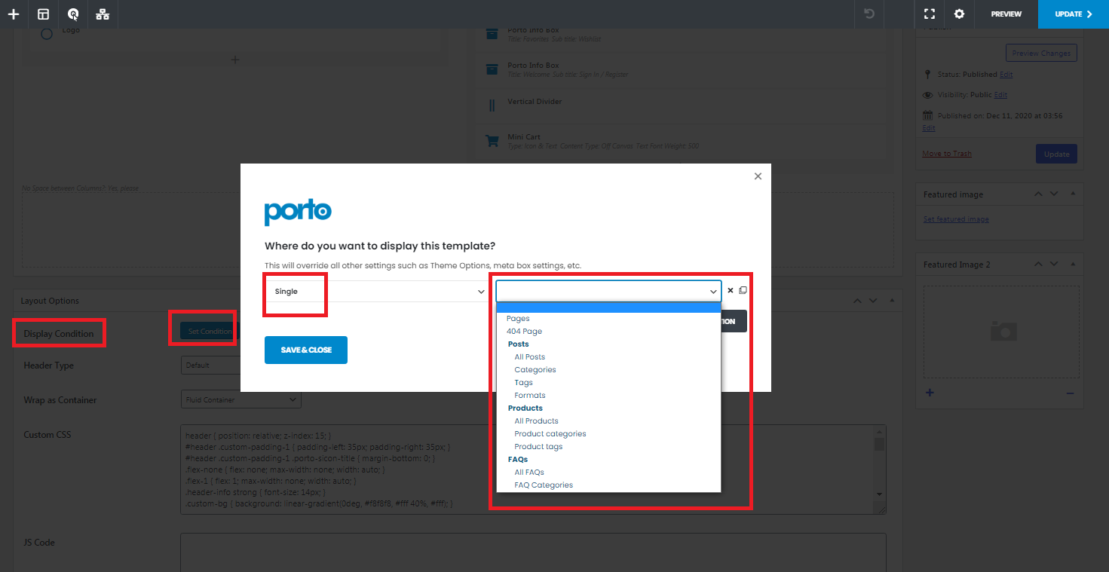Click the Update button in top bar

(x=1074, y=14)
